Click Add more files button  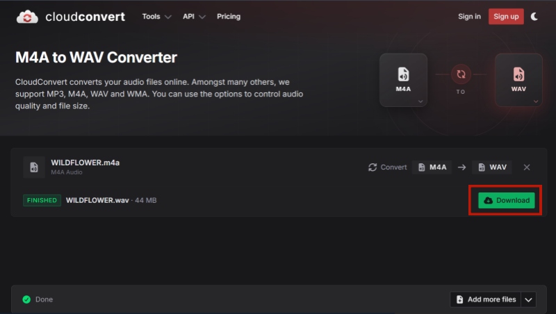point(485,299)
